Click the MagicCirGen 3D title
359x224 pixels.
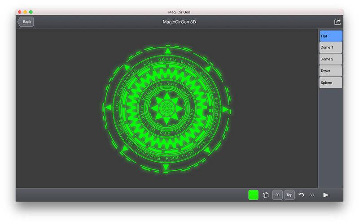click(179, 22)
